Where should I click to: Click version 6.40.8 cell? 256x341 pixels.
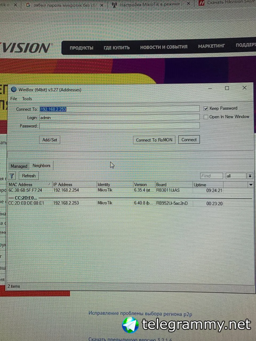pyautogui.click(x=143, y=203)
